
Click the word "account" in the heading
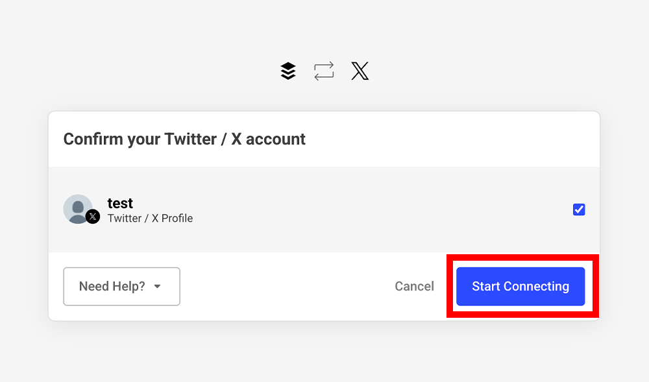[276, 139]
